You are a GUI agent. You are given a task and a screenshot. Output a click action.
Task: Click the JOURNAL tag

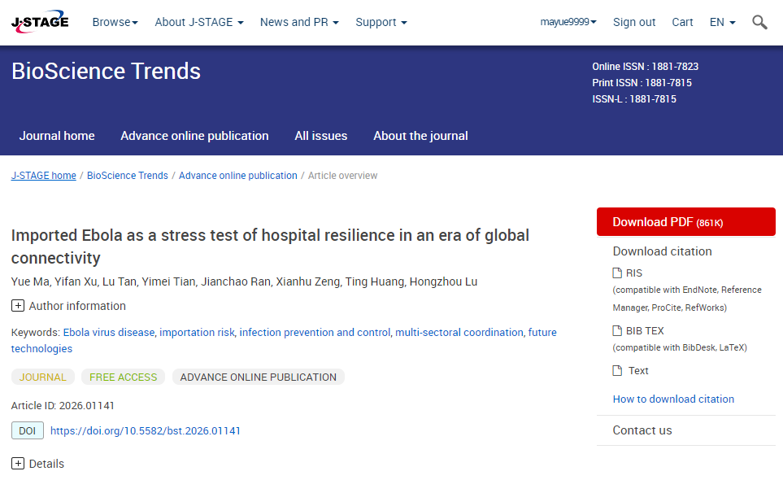pos(43,377)
